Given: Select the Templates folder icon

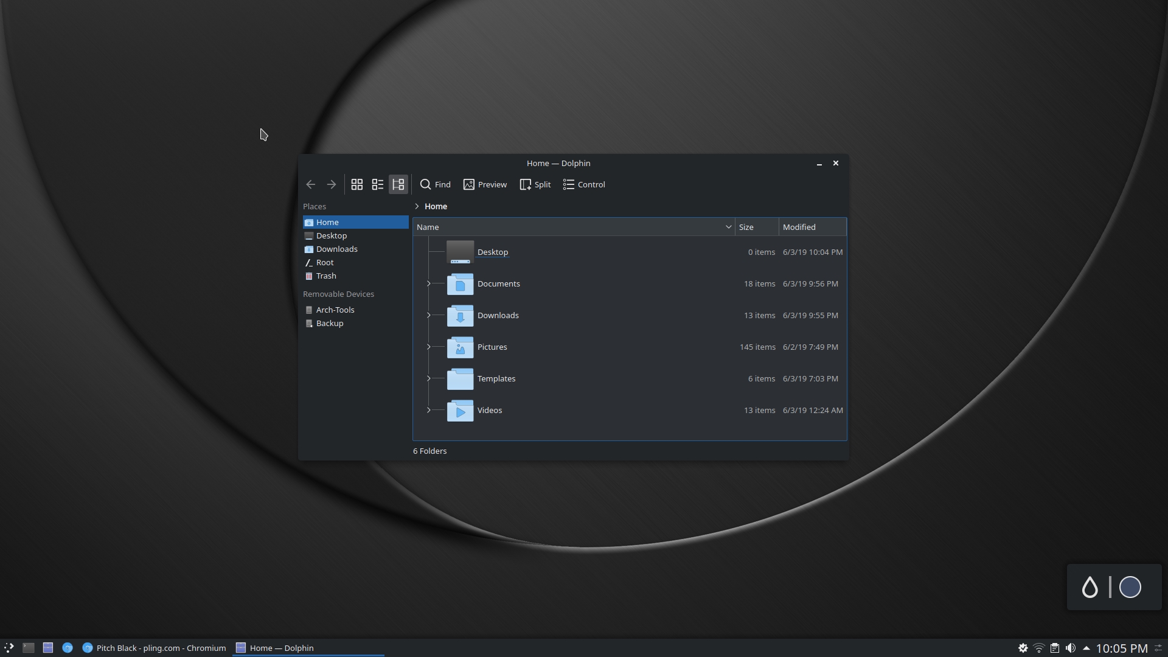Looking at the screenshot, I should tap(461, 378).
